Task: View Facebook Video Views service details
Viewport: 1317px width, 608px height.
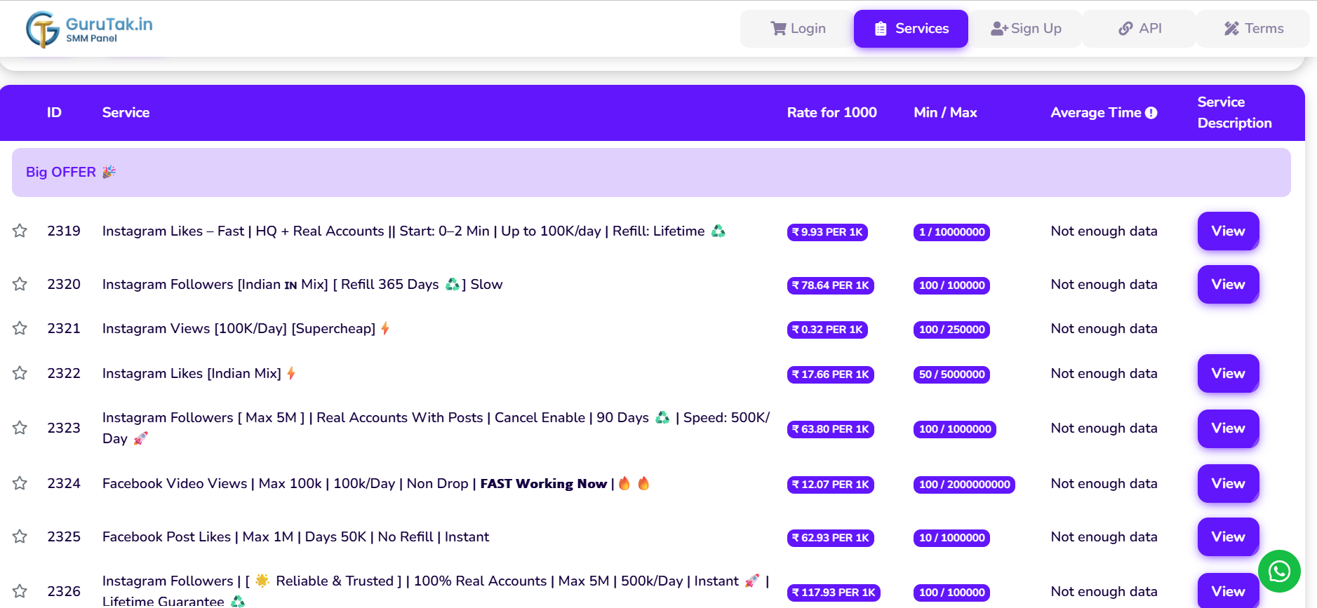Action: click(1228, 483)
